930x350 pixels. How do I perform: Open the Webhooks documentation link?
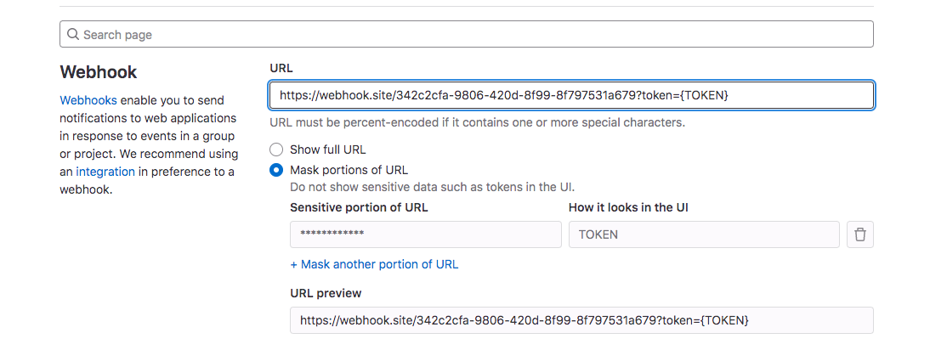(88, 99)
